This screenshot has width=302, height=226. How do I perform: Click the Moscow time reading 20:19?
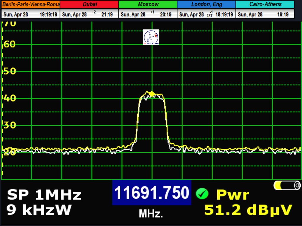point(165,14)
